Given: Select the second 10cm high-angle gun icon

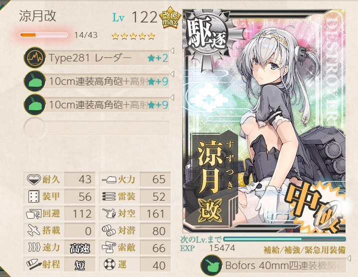Looking at the screenshot, I should (x=35, y=105).
